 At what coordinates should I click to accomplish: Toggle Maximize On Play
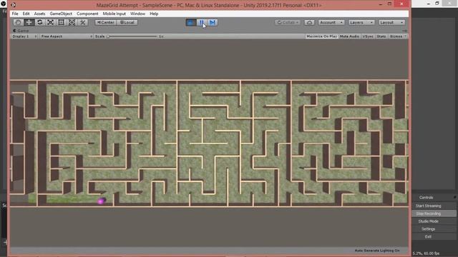pyautogui.click(x=321, y=36)
